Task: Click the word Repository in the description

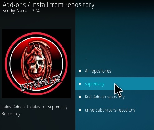Action: click(x=11, y=114)
